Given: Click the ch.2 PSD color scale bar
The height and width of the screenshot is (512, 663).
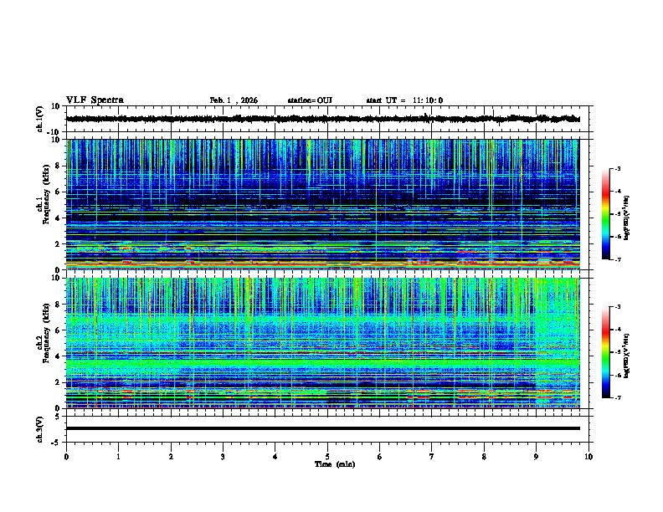Looking at the screenshot, I should pos(606,352).
